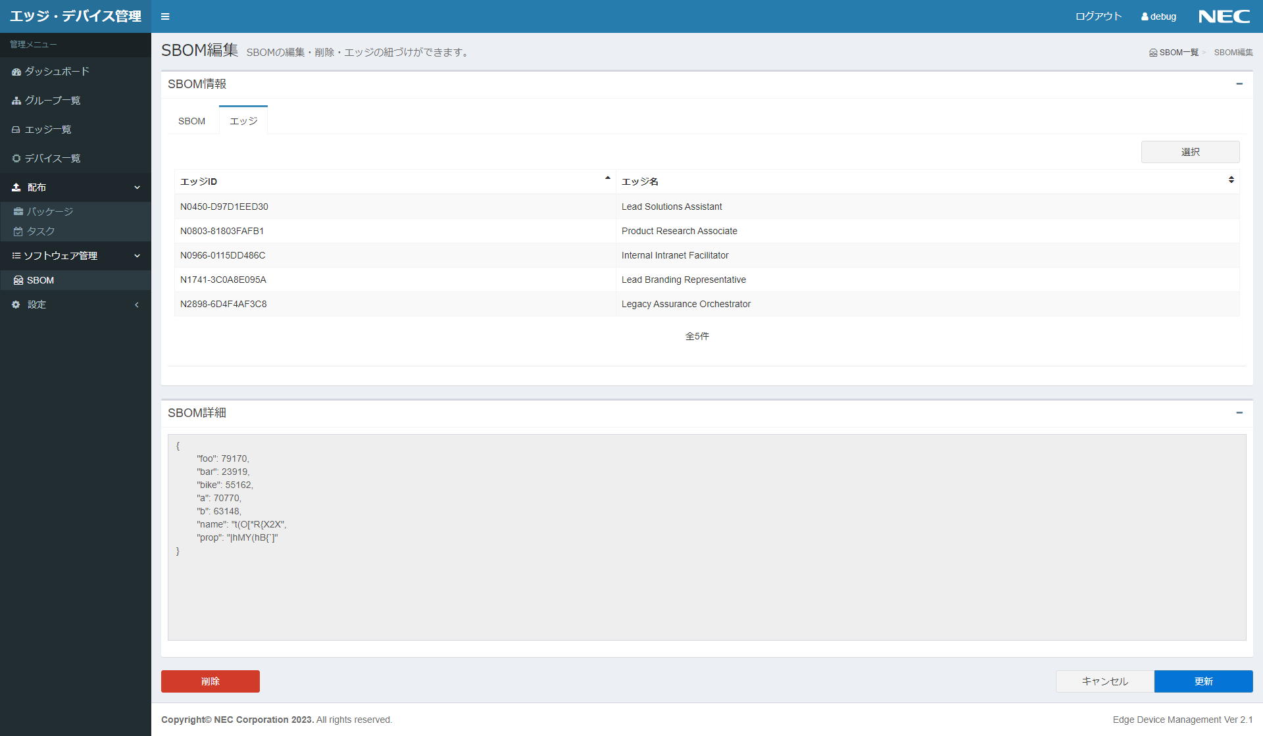Select SBOM in the side menu
Image resolution: width=1263 pixels, height=736 pixels.
(40, 280)
